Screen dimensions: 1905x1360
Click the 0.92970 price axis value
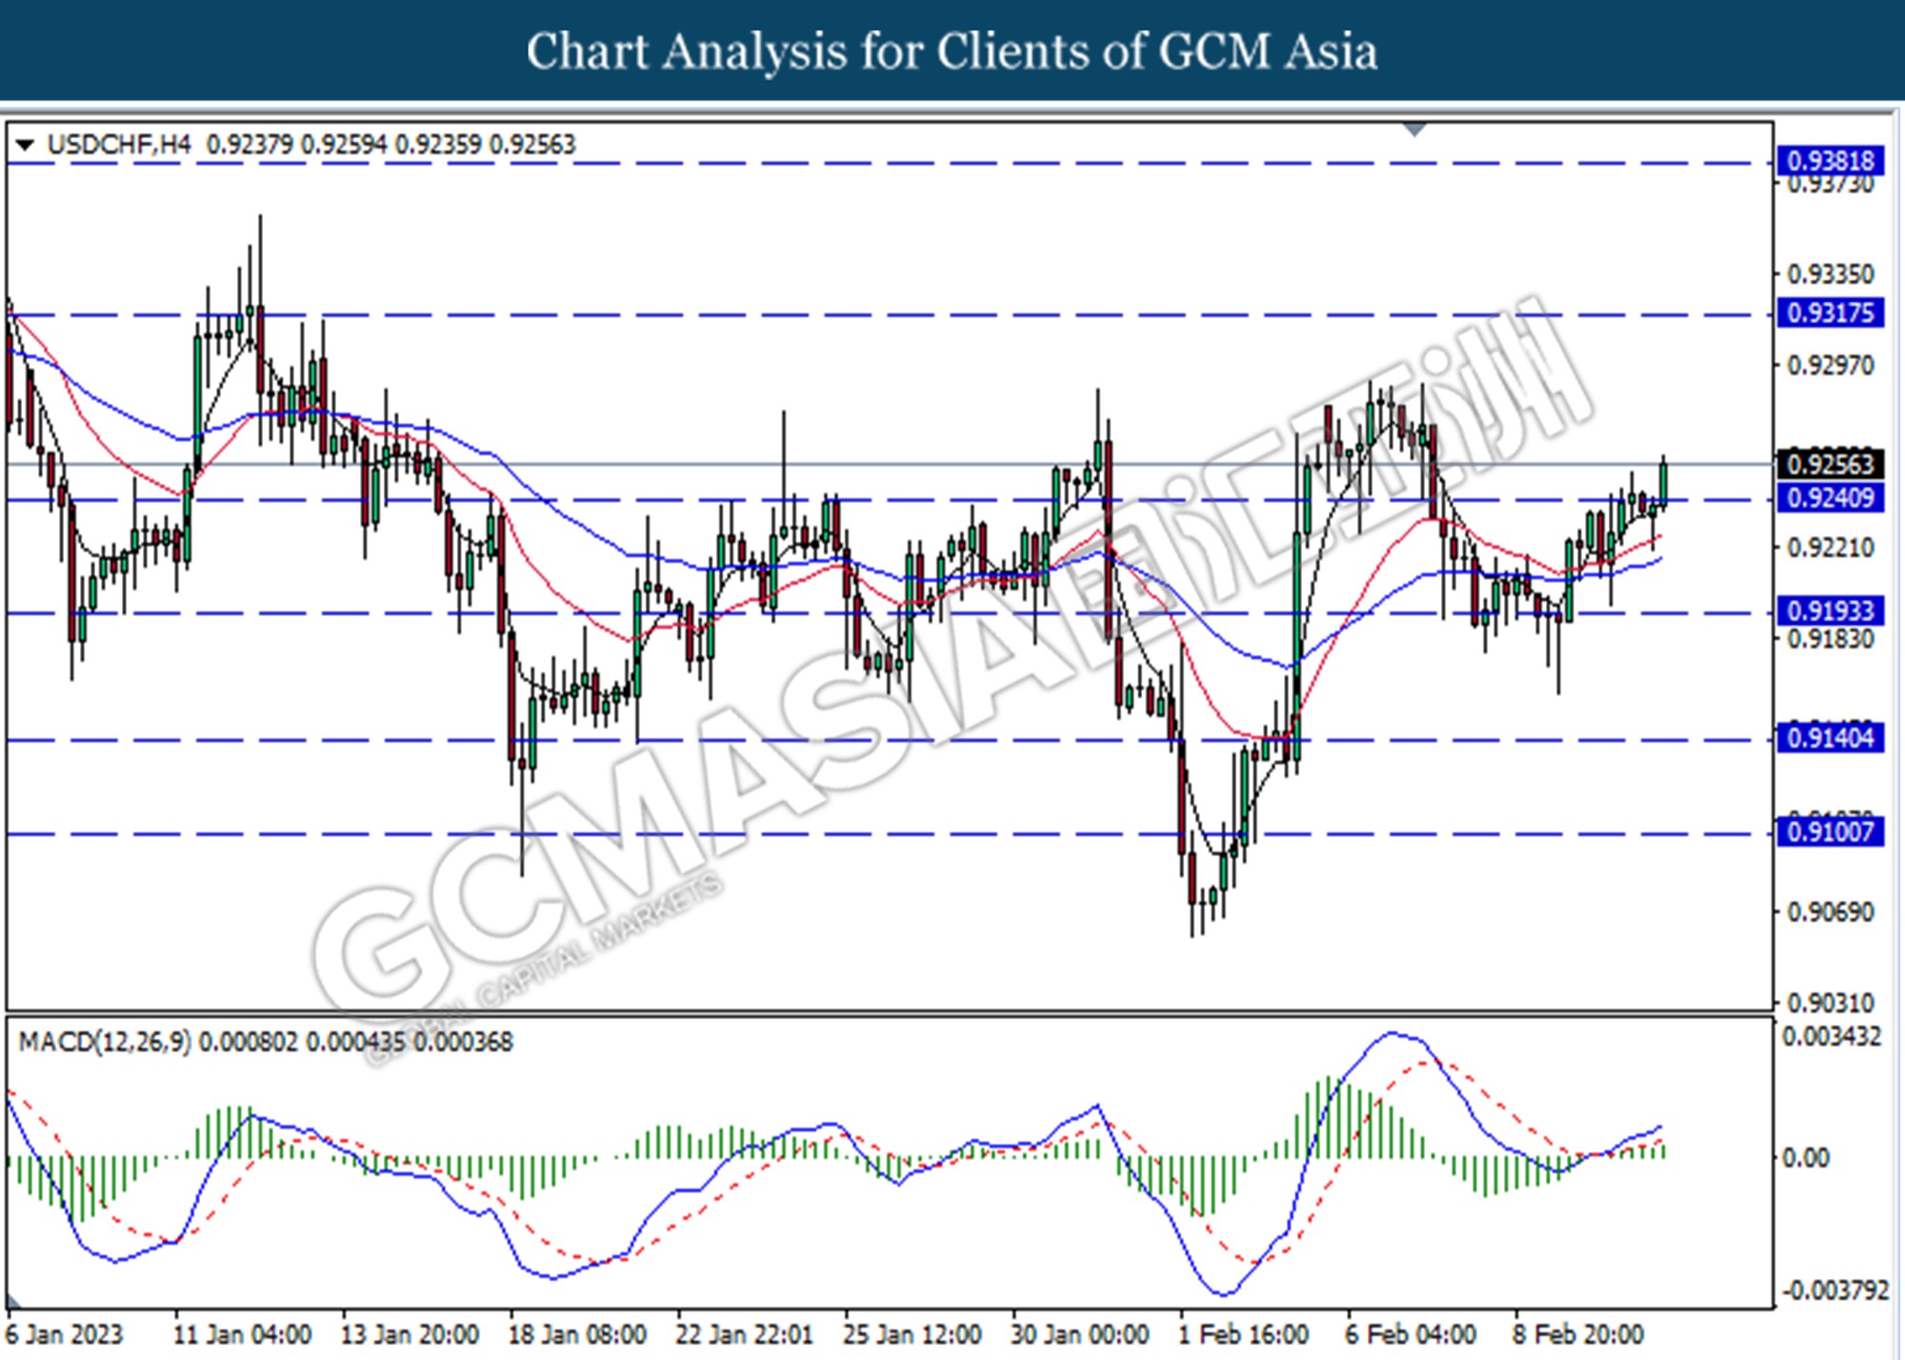coord(1830,366)
